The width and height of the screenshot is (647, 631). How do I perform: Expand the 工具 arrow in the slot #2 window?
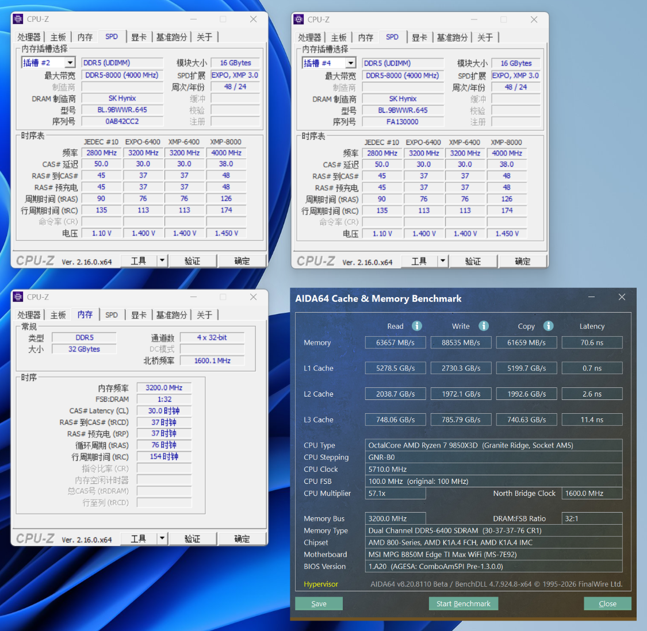click(162, 261)
